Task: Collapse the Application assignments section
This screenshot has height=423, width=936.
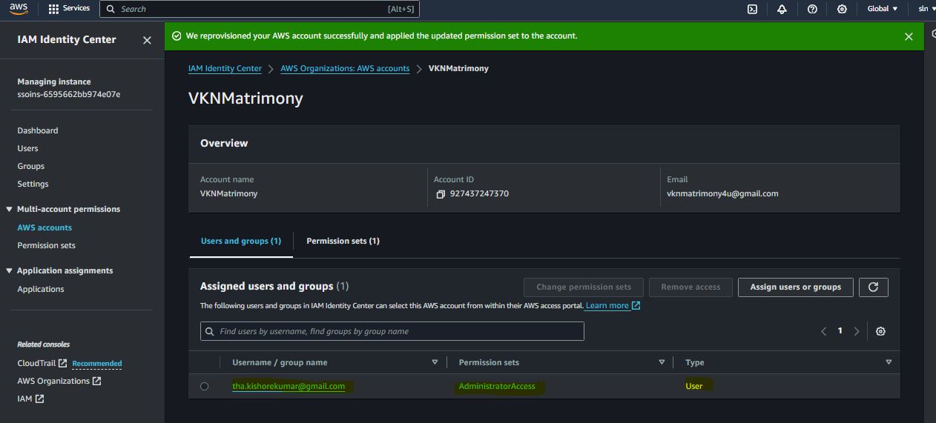Action: click(x=9, y=271)
